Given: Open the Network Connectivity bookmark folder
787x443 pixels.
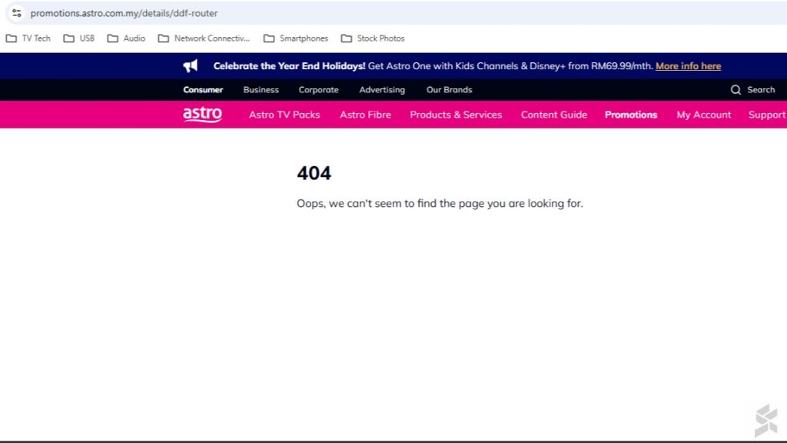Looking at the screenshot, I should pos(204,38).
